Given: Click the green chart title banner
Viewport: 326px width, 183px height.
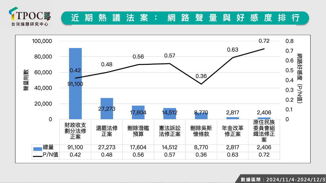Looking at the screenshot, I should click(x=185, y=18).
